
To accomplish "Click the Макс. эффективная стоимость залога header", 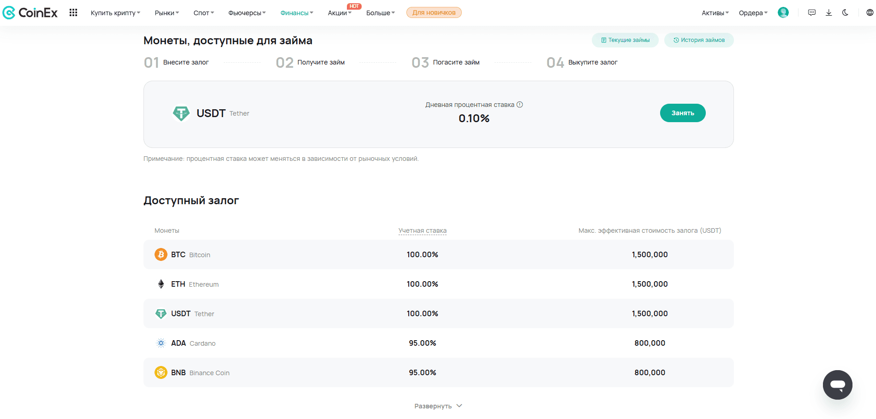I will pyautogui.click(x=650, y=230).
